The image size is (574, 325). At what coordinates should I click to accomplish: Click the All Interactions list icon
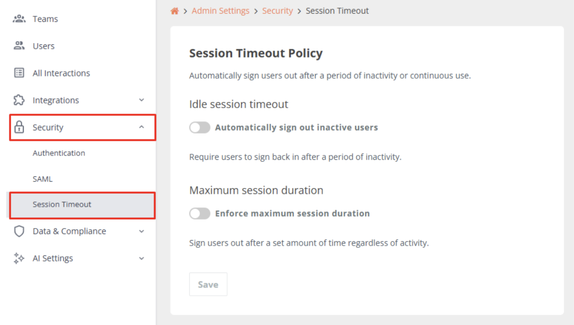pyautogui.click(x=19, y=73)
